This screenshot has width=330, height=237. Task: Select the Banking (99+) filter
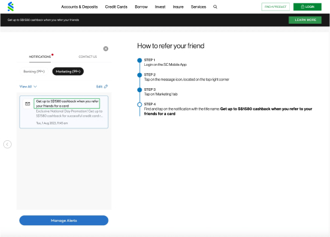(34, 72)
